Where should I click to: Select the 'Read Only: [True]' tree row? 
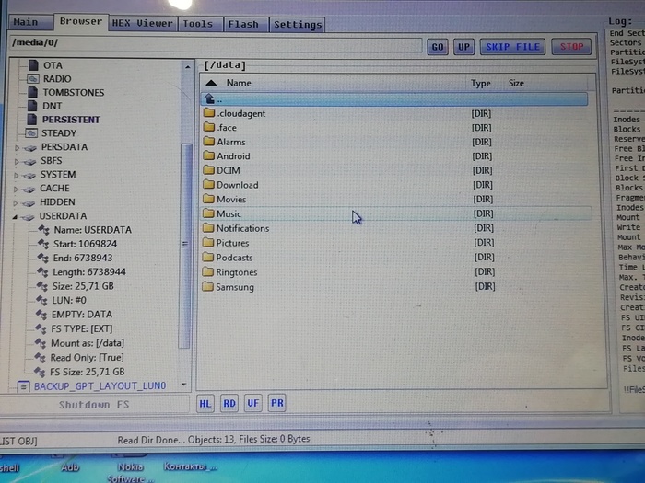point(87,358)
